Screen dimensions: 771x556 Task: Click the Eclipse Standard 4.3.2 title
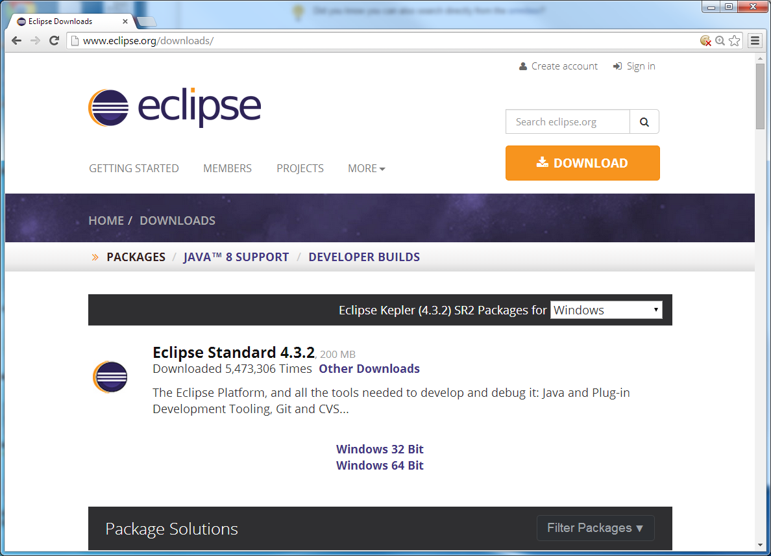tap(234, 352)
